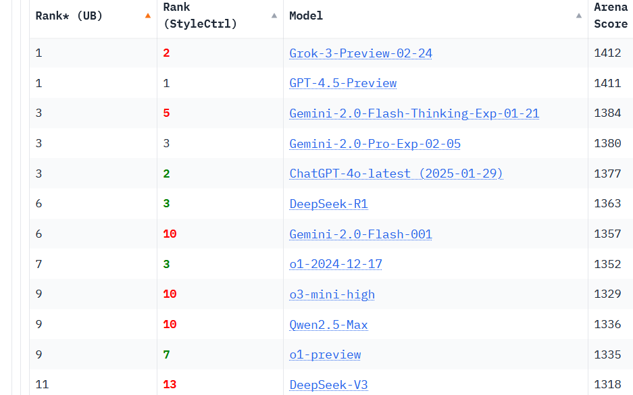The height and width of the screenshot is (395, 633).
Task: Open the DeepSeek-V3 model link
Action: (328, 384)
